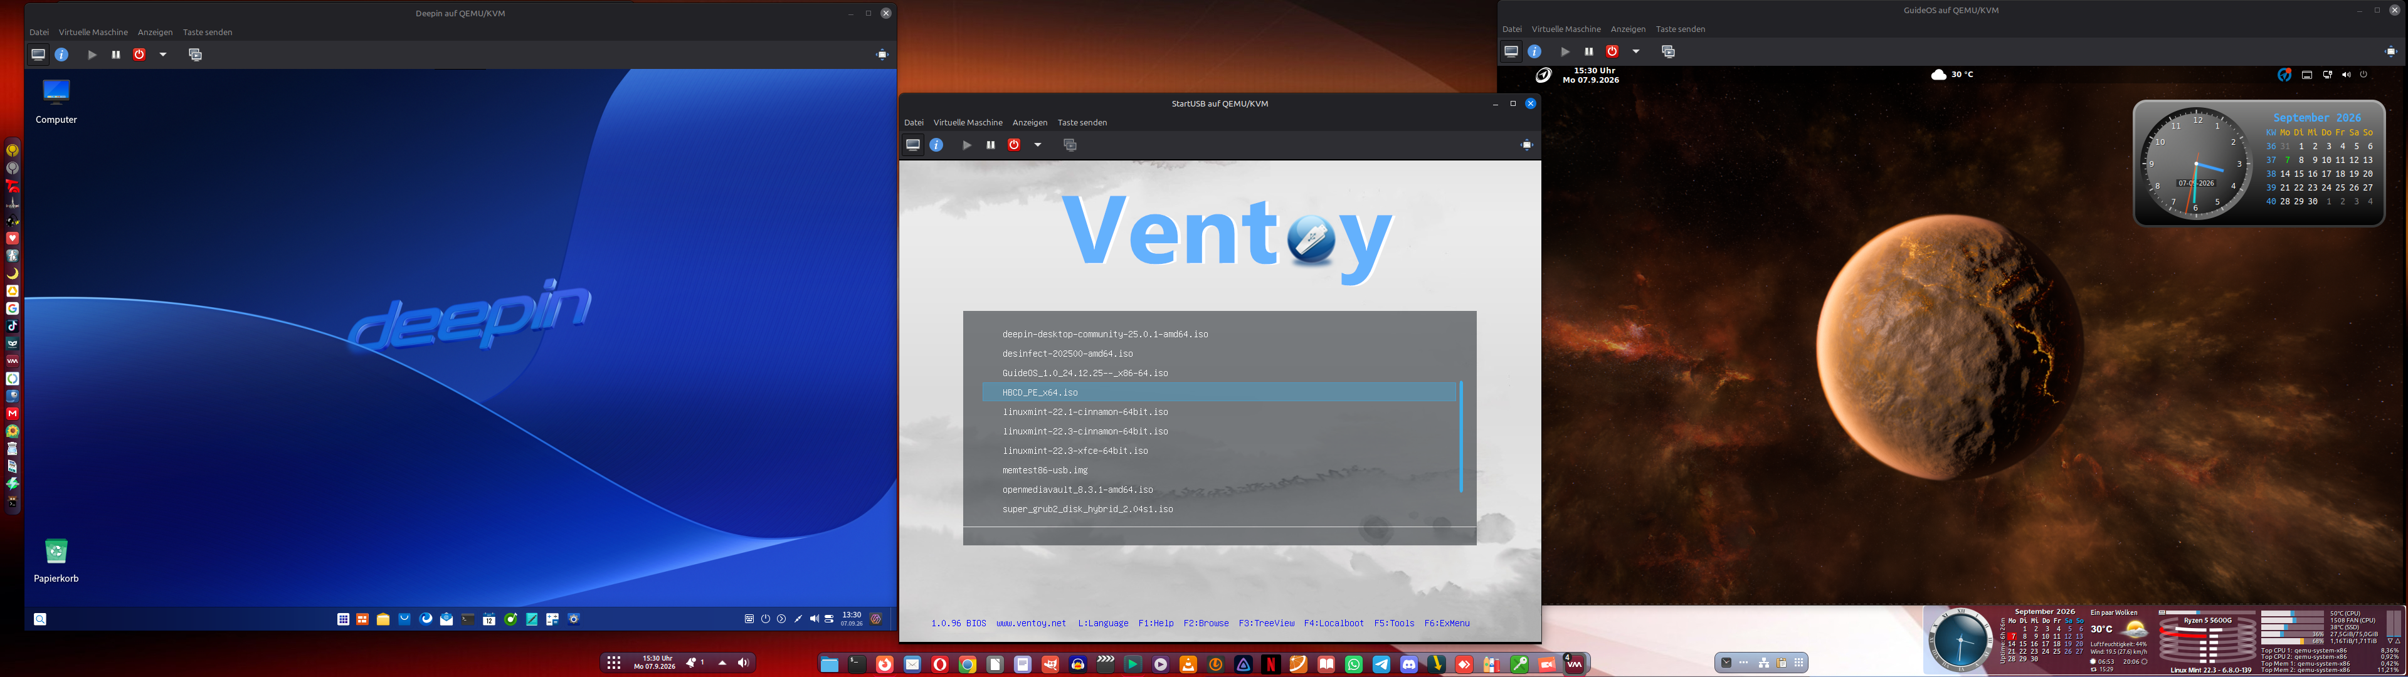Click the Ventoy menu scrollbar
2408x677 pixels.
click(x=1461, y=437)
